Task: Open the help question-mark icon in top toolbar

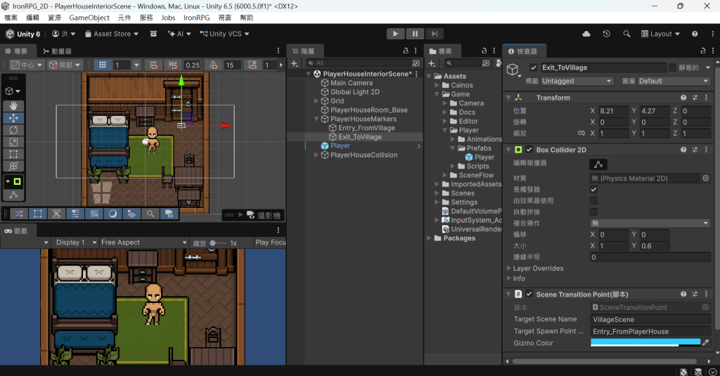Action: coord(694,34)
